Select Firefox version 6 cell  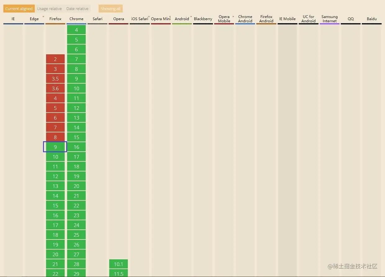[55, 118]
